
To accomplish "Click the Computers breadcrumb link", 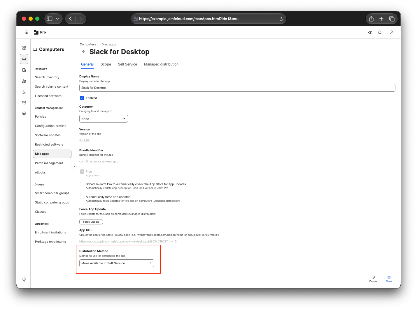I will [88, 45].
